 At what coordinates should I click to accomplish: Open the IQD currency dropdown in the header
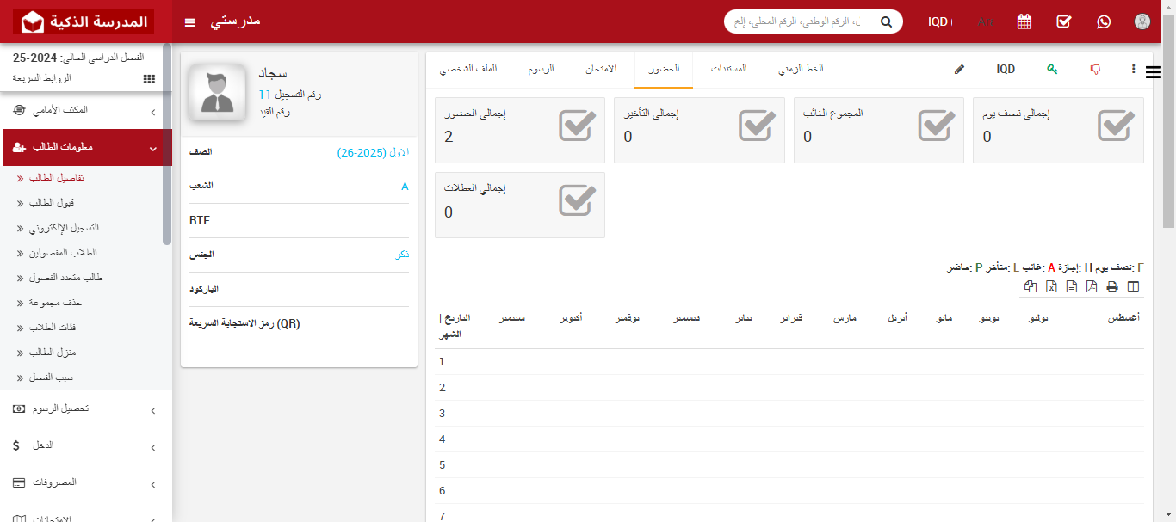pyautogui.click(x=939, y=21)
